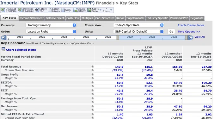Click the Earnings from Cont. Ops. value 50.2
The height and width of the screenshot is (119, 215).
pyautogui.click(x=120, y=99)
